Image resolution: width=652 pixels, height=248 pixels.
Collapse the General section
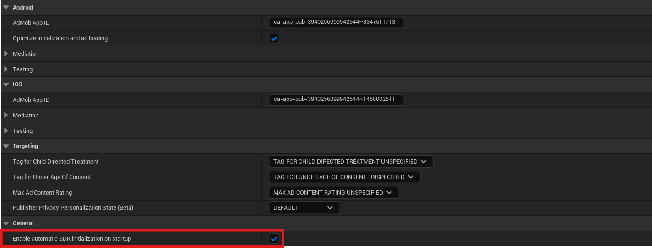[6, 223]
